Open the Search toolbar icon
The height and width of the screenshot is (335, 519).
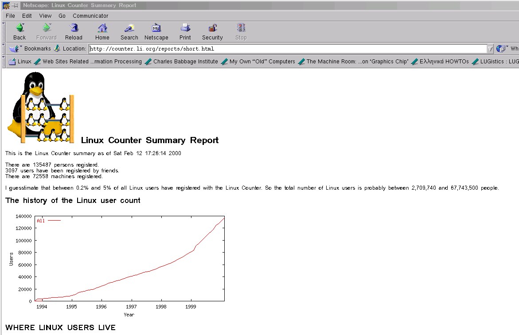(129, 29)
